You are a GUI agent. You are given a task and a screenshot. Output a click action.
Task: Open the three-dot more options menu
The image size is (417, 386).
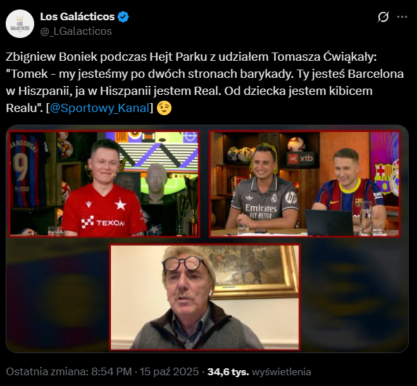click(x=402, y=16)
